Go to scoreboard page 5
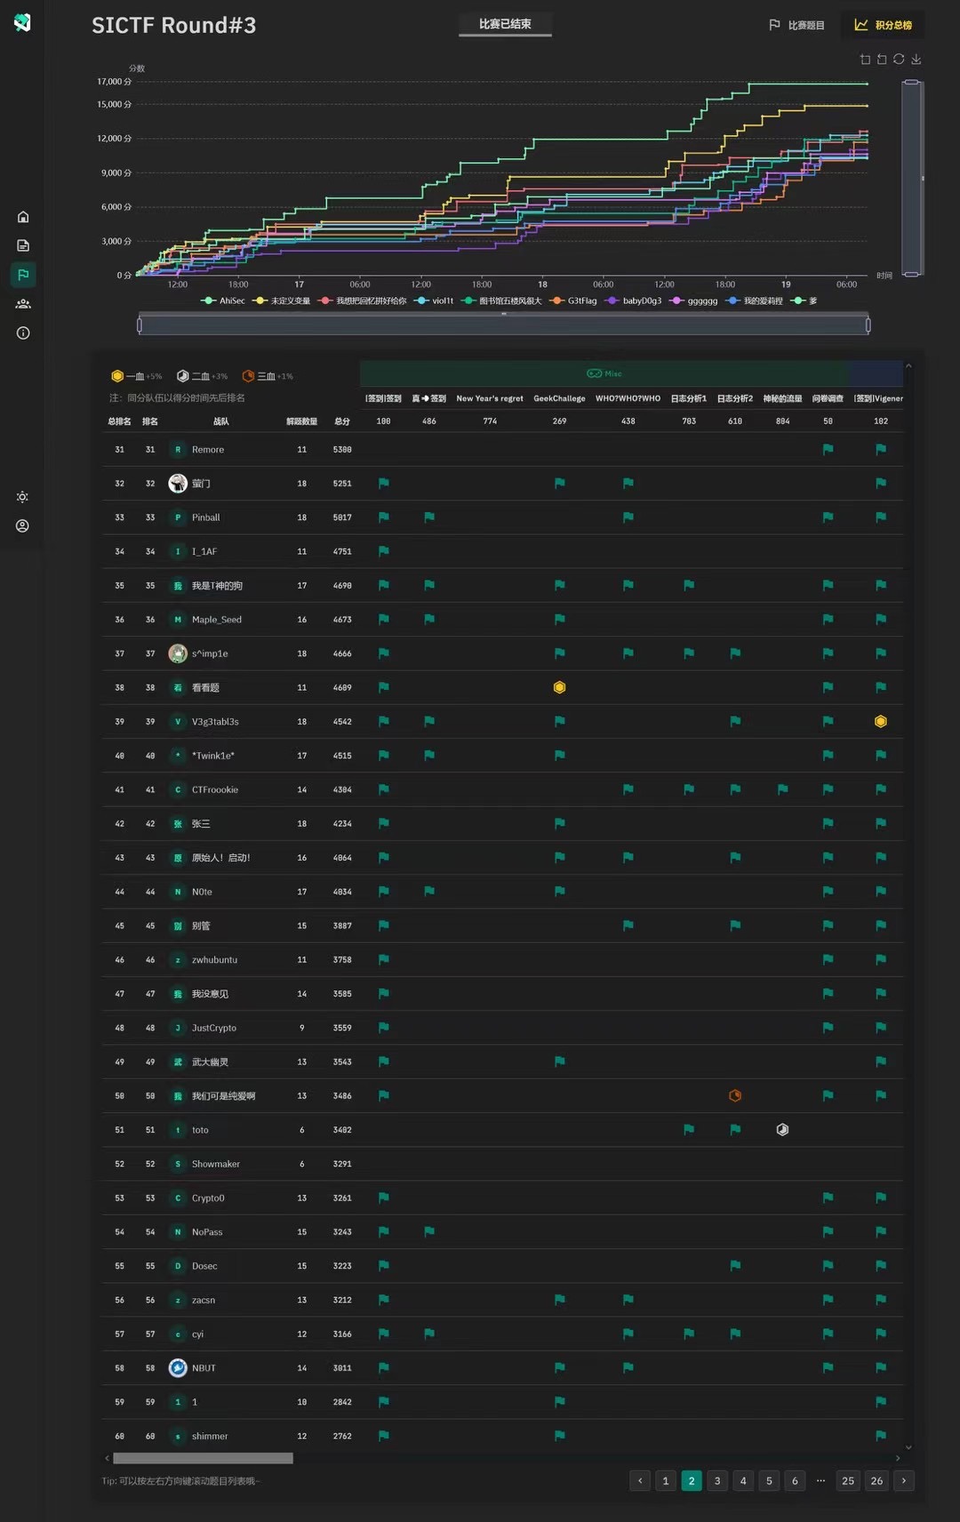Image resolution: width=960 pixels, height=1522 pixels. point(769,1480)
